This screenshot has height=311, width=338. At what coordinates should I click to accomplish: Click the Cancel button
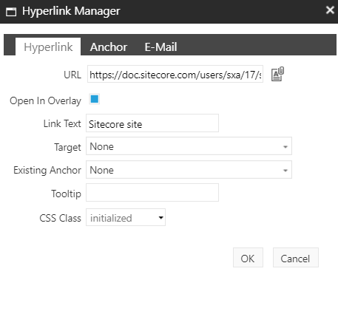tap(295, 258)
